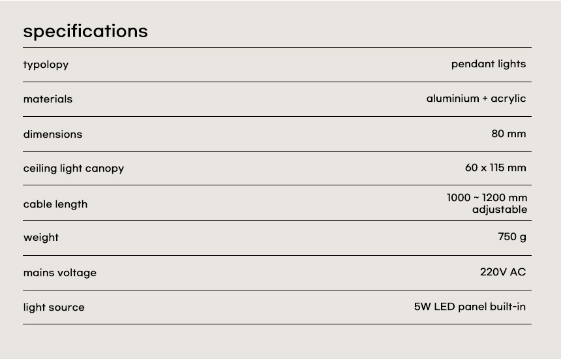Select the '750 g' weight value
This screenshot has height=359, width=561.
(512, 237)
